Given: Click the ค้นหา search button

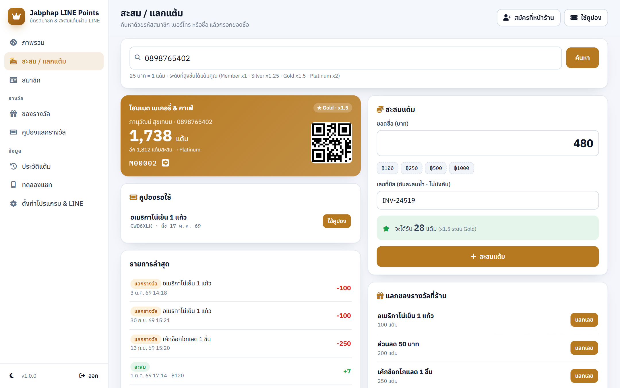Looking at the screenshot, I should (582, 58).
